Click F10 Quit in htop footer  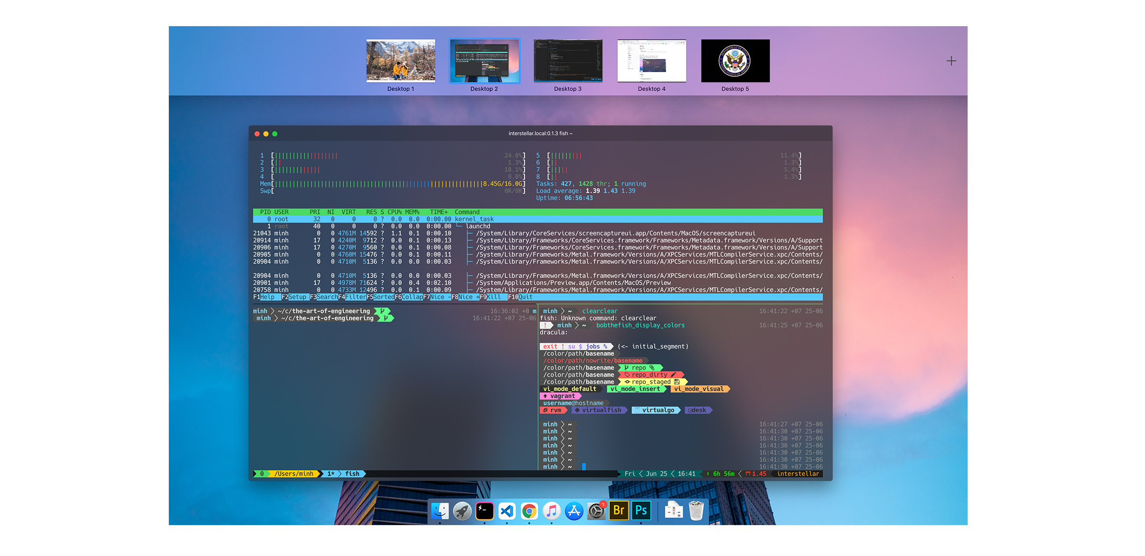tap(521, 297)
